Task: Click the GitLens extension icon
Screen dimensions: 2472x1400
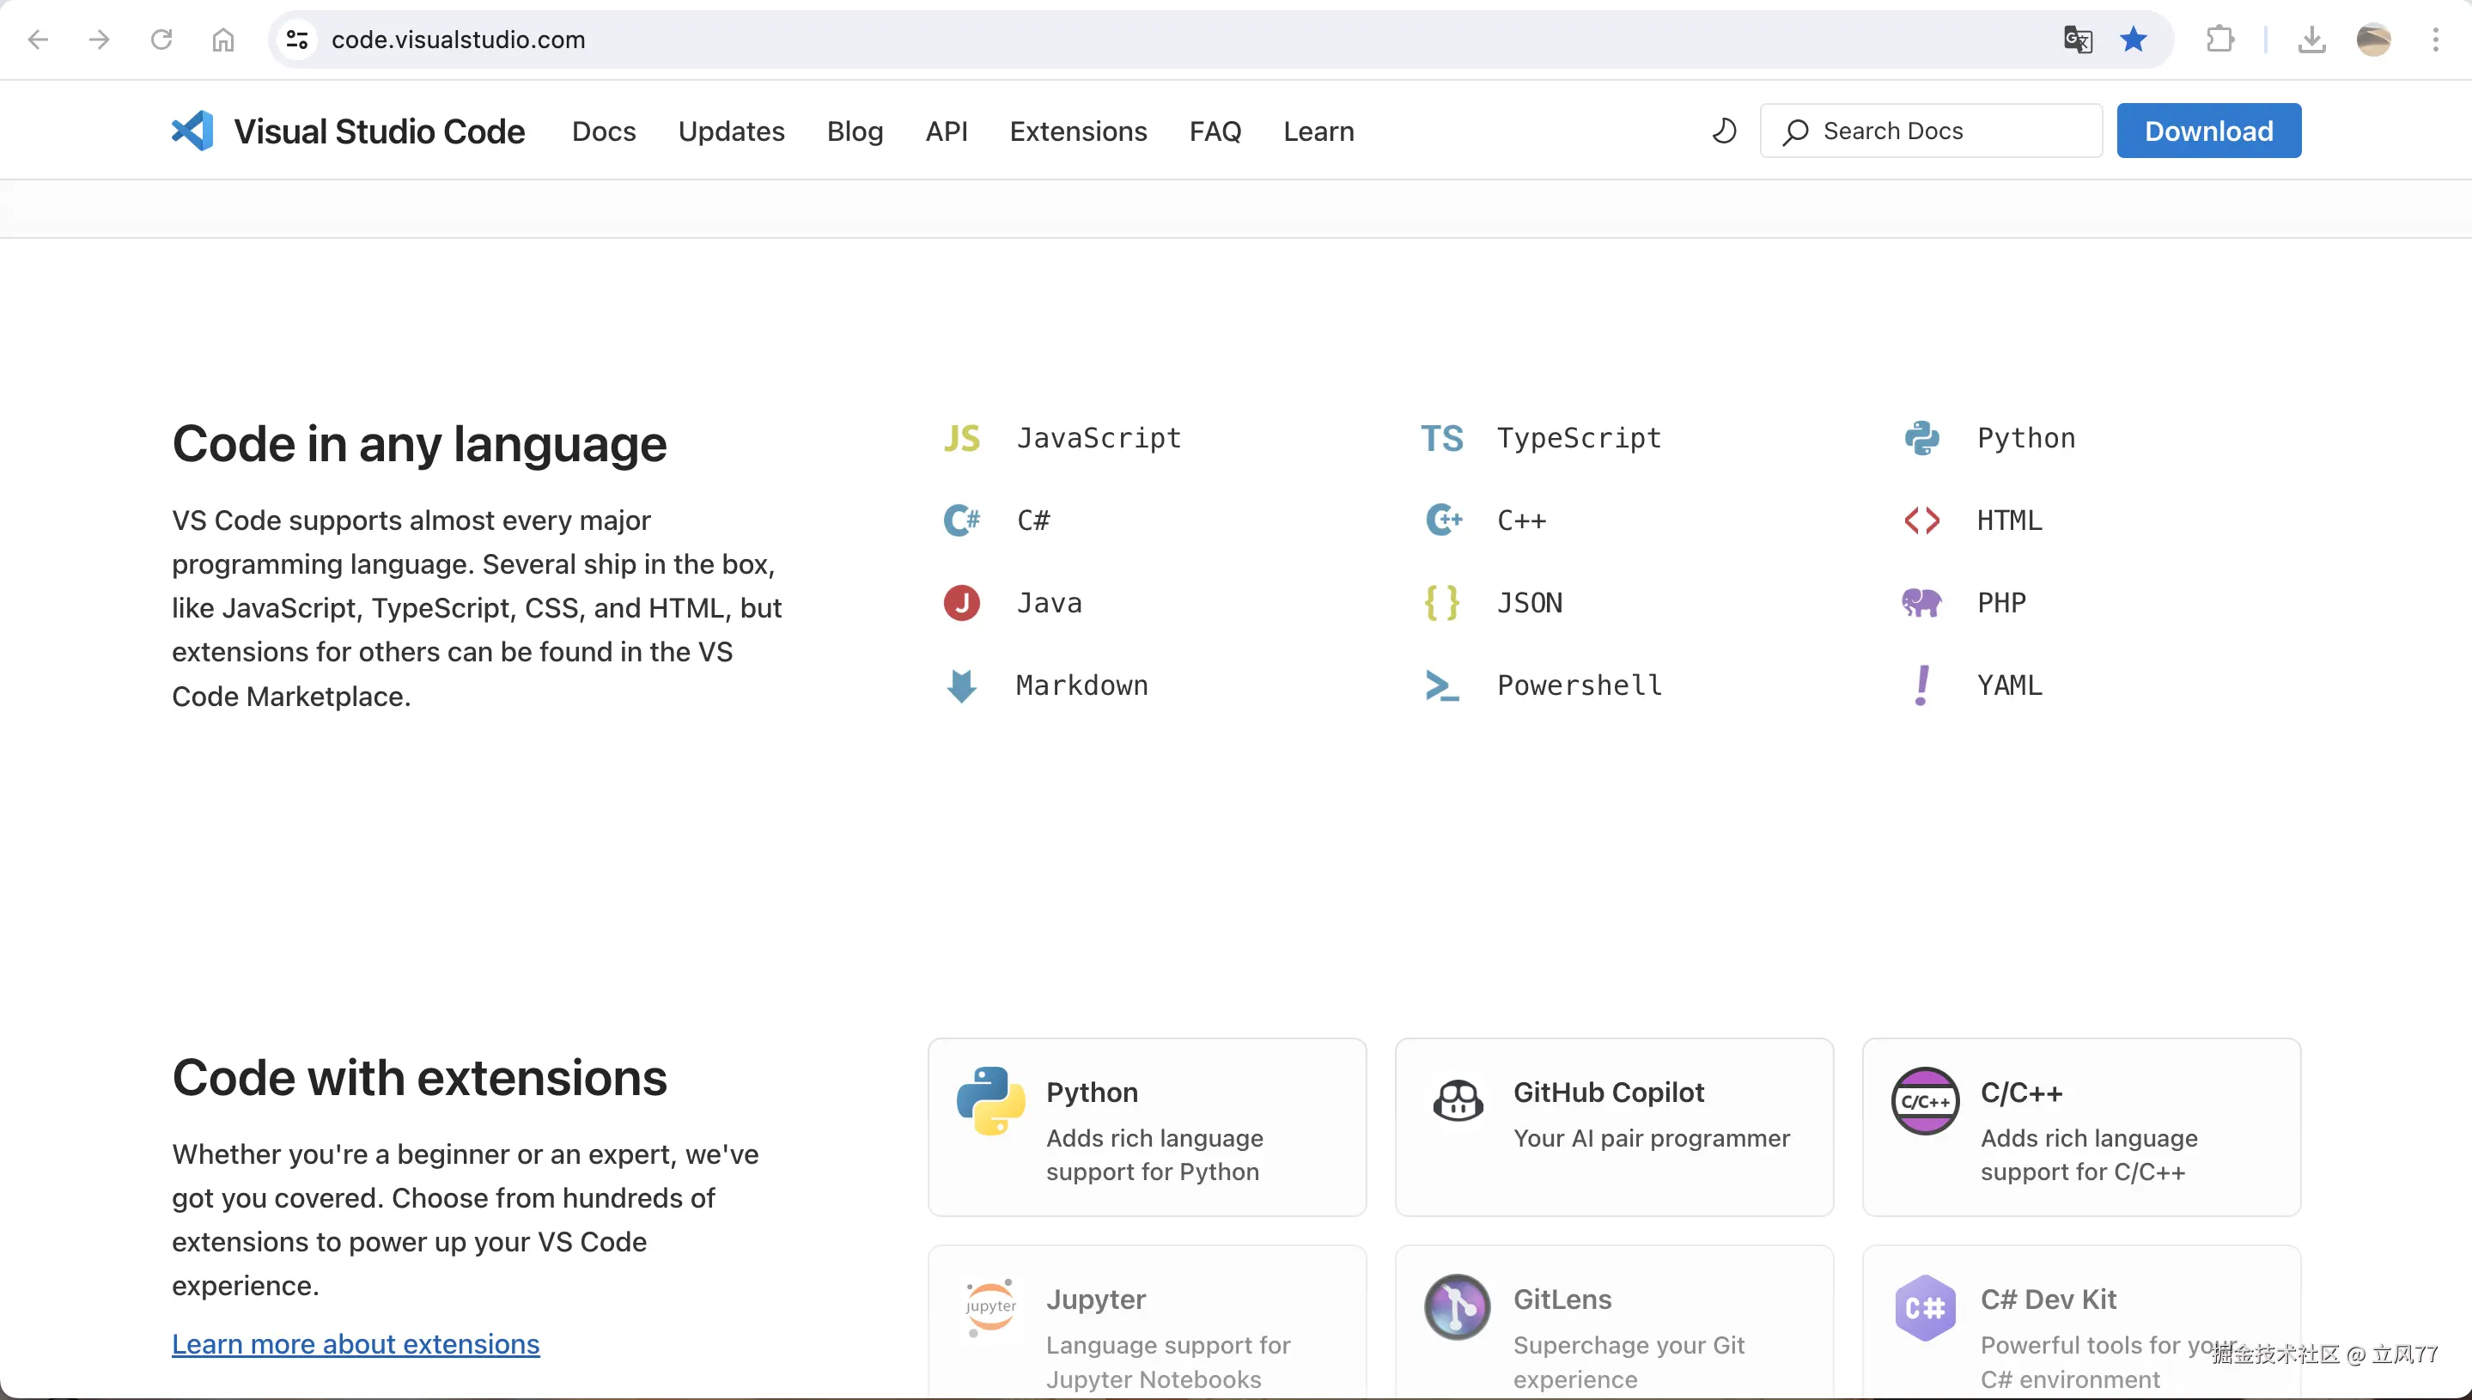Action: tap(1458, 1308)
